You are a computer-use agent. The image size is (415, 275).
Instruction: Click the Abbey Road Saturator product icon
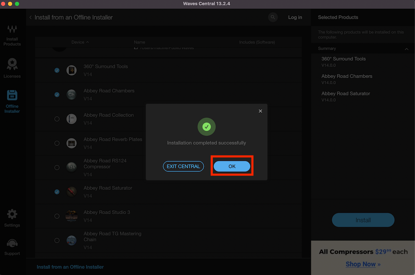71,192
